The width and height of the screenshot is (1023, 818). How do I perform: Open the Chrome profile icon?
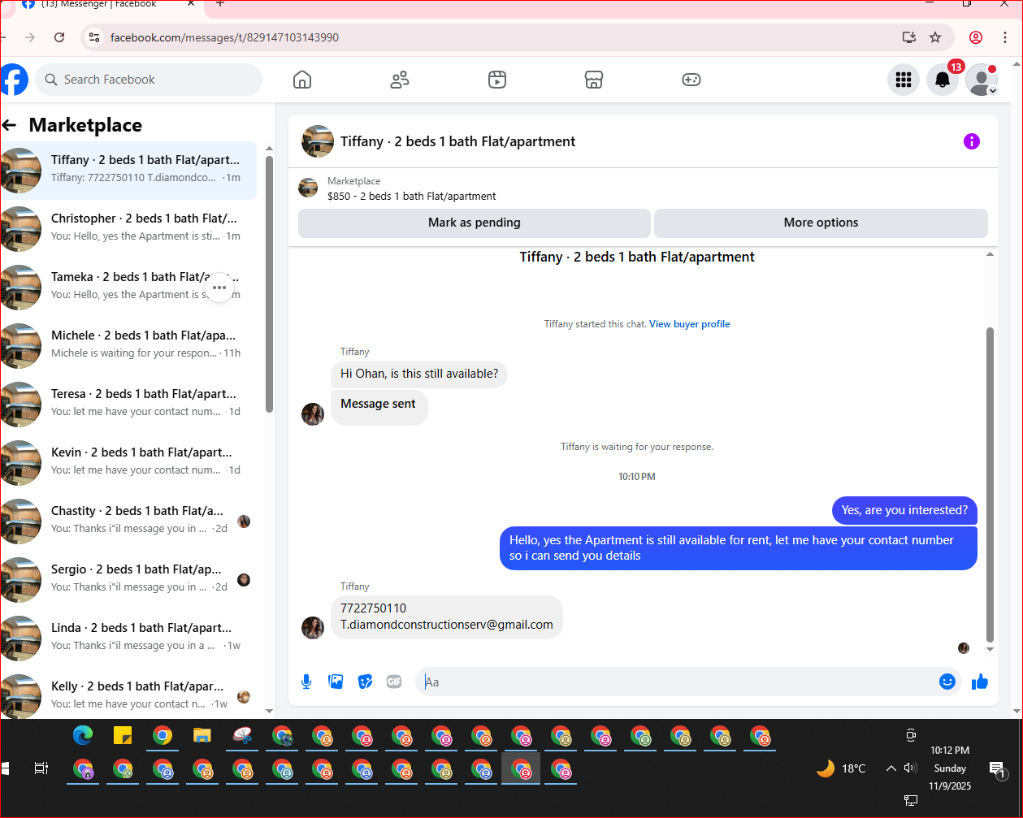976,37
